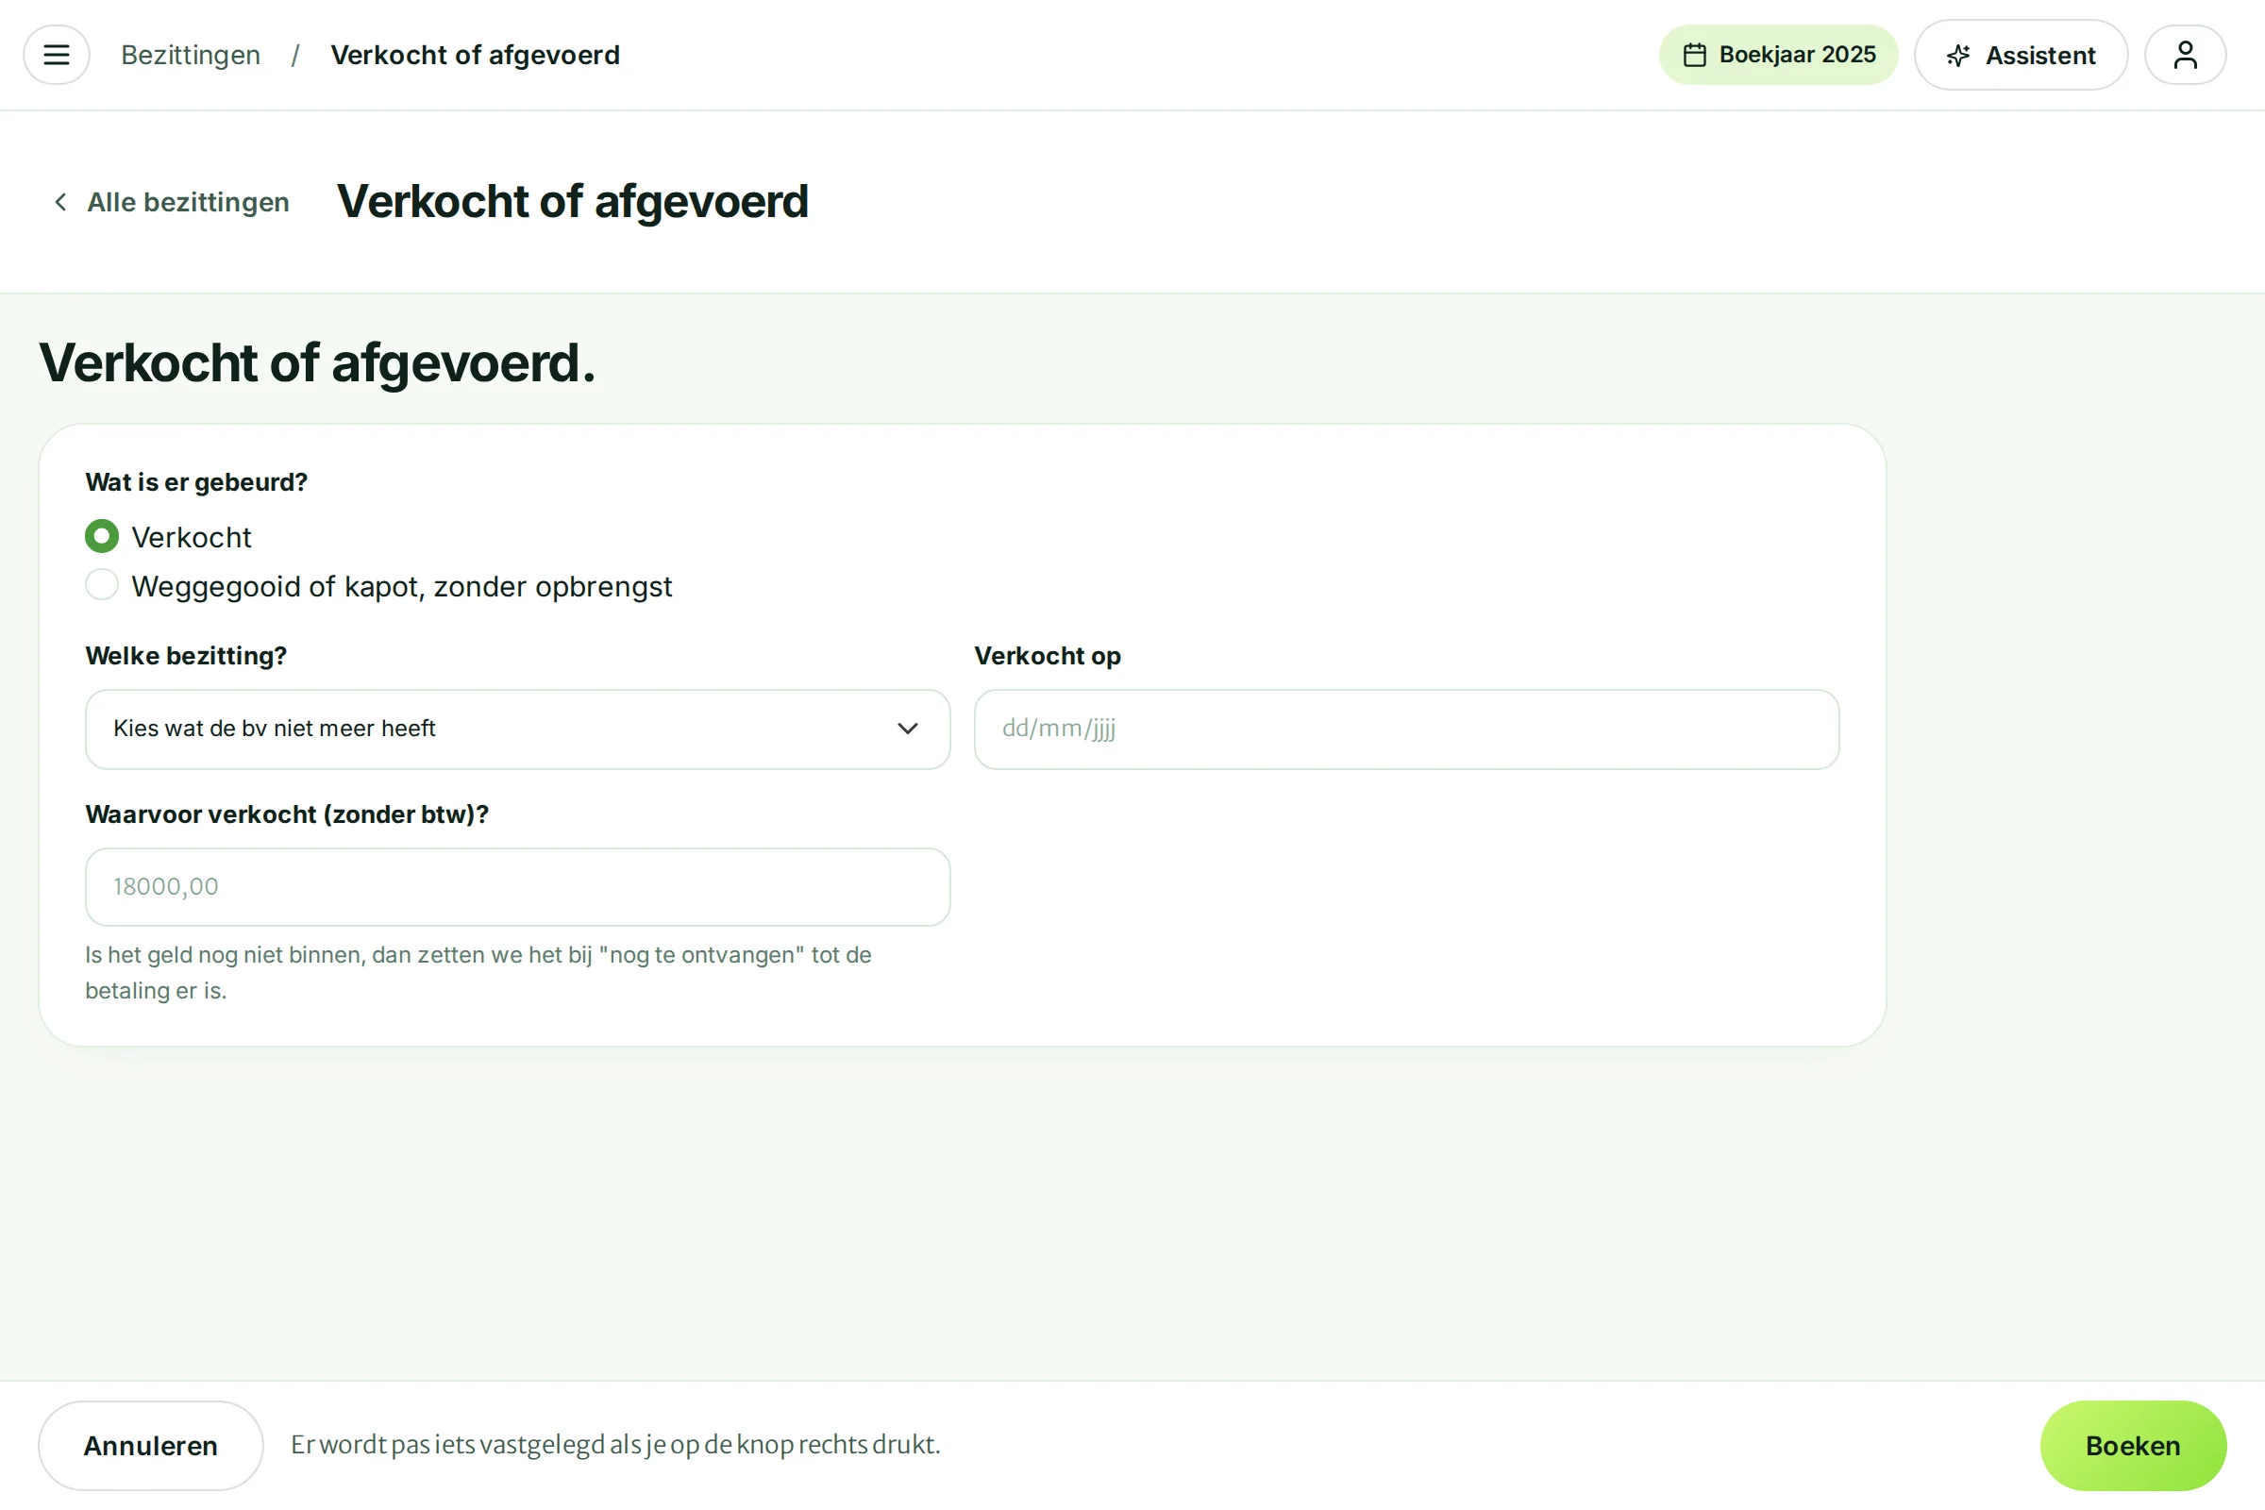Click the Waarvoor verkocht (zonder btw)? label
Viewport: 2265px width, 1510px height.
[x=287, y=814]
